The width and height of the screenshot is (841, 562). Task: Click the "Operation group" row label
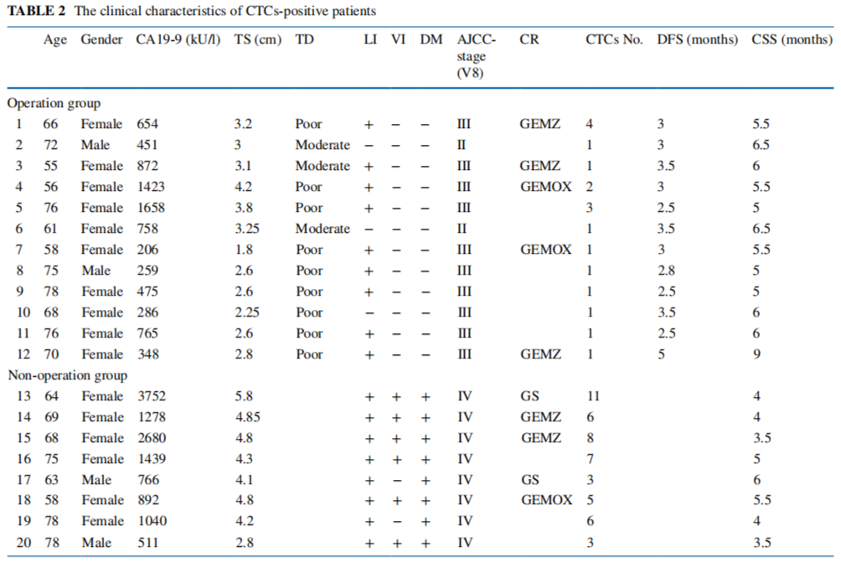coord(54,103)
